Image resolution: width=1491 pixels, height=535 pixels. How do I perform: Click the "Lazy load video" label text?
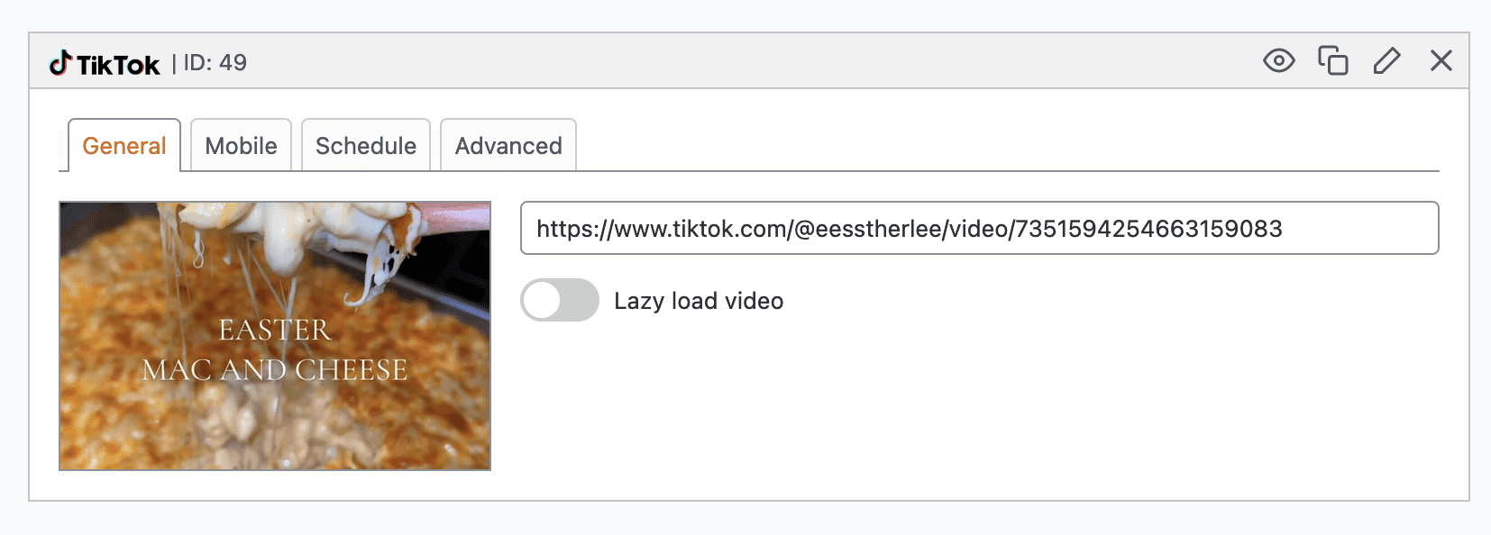[x=699, y=301]
